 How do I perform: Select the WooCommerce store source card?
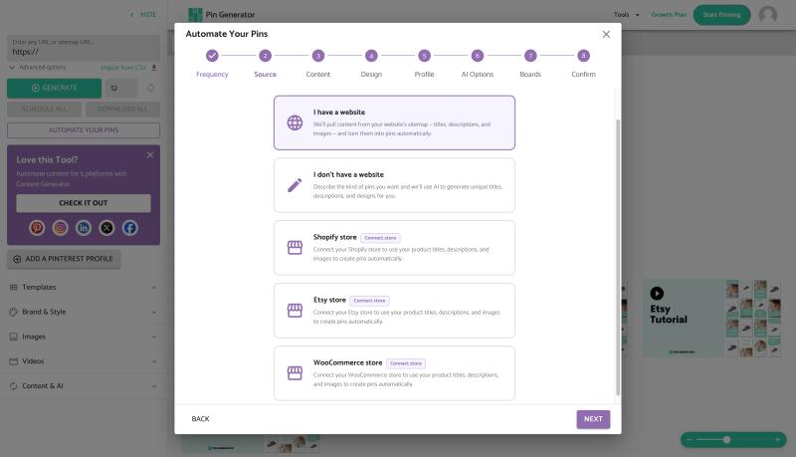pos(394,373)
